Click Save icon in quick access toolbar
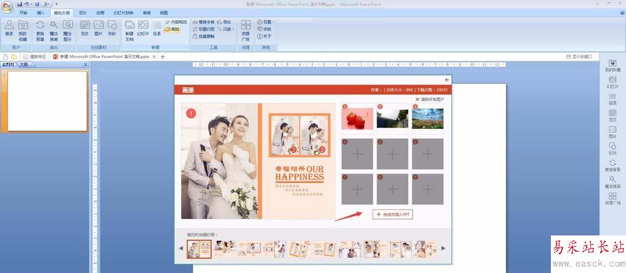Image resolution: width=626 pixels, height=273 pixels. coord(19,4)
